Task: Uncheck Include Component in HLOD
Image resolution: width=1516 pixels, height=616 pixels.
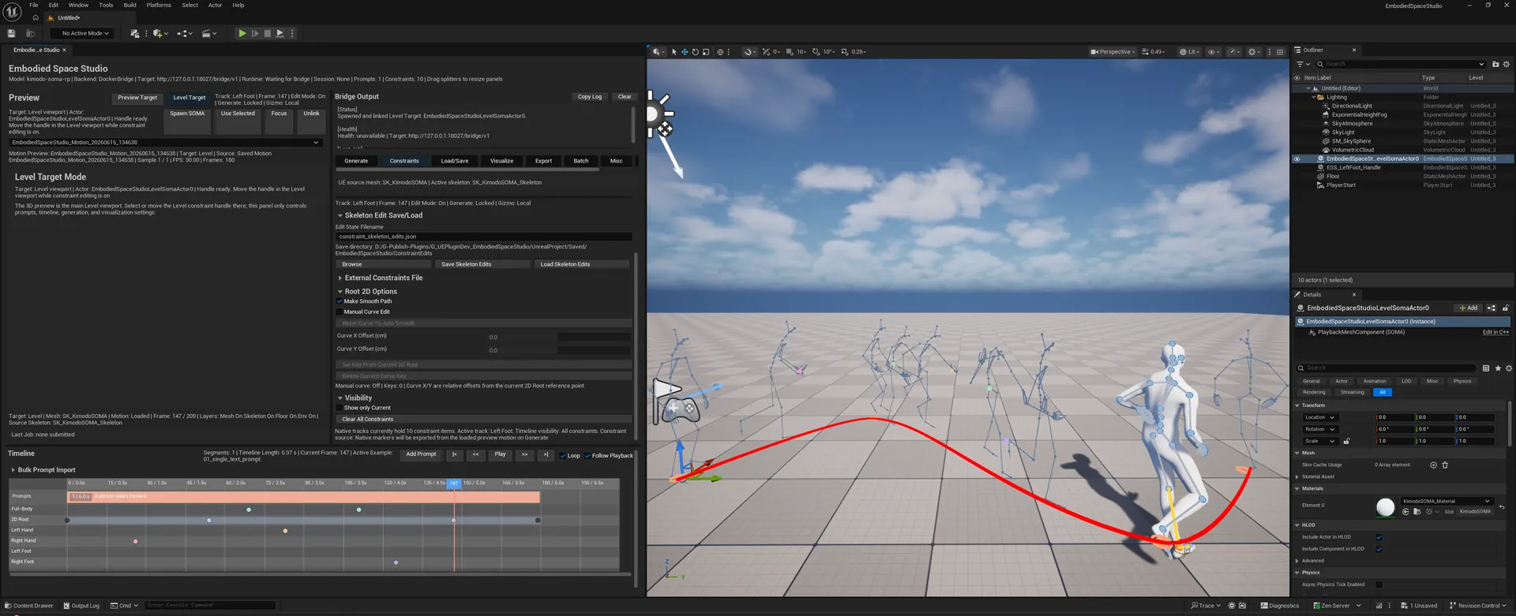Action: (x=1379, y=549)
